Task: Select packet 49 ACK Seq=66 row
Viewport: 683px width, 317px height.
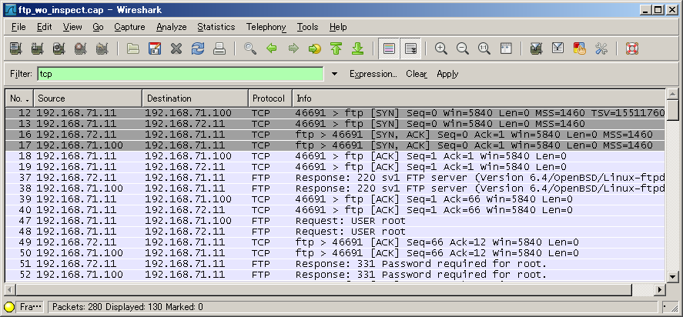Action: tap(336, 242)
